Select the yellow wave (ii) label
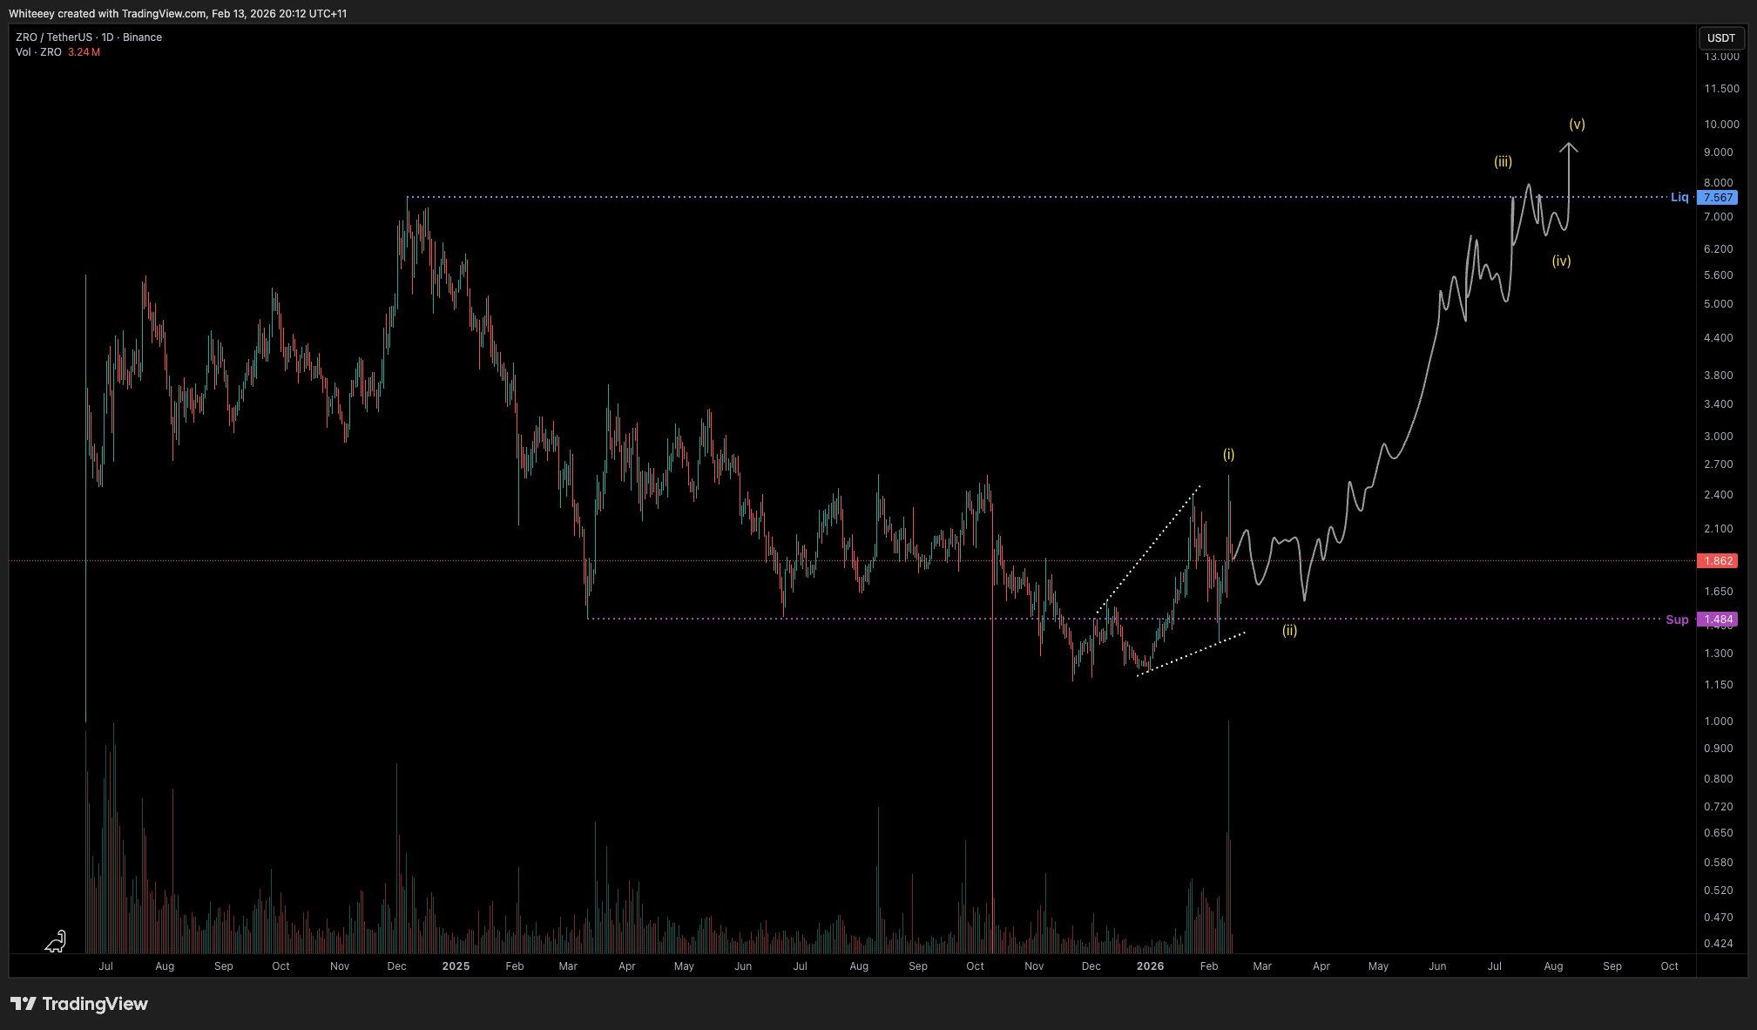The width and height of the screenshot is (1757, 1030). click(x=1289, y=630)
